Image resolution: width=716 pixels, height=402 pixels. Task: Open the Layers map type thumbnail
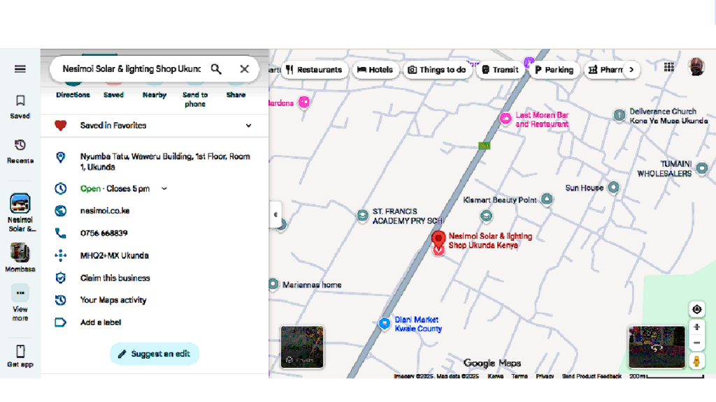point(302,346)
